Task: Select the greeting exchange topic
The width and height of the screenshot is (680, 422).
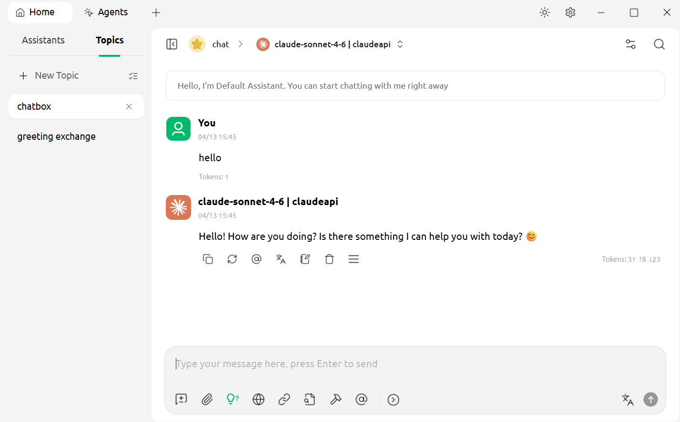Action: point(57,137)
